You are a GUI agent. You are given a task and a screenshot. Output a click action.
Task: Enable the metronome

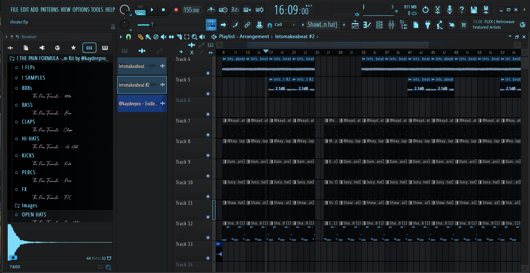210,9
